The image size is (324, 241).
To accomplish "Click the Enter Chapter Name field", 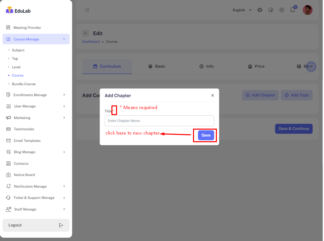I will (159, 121).
